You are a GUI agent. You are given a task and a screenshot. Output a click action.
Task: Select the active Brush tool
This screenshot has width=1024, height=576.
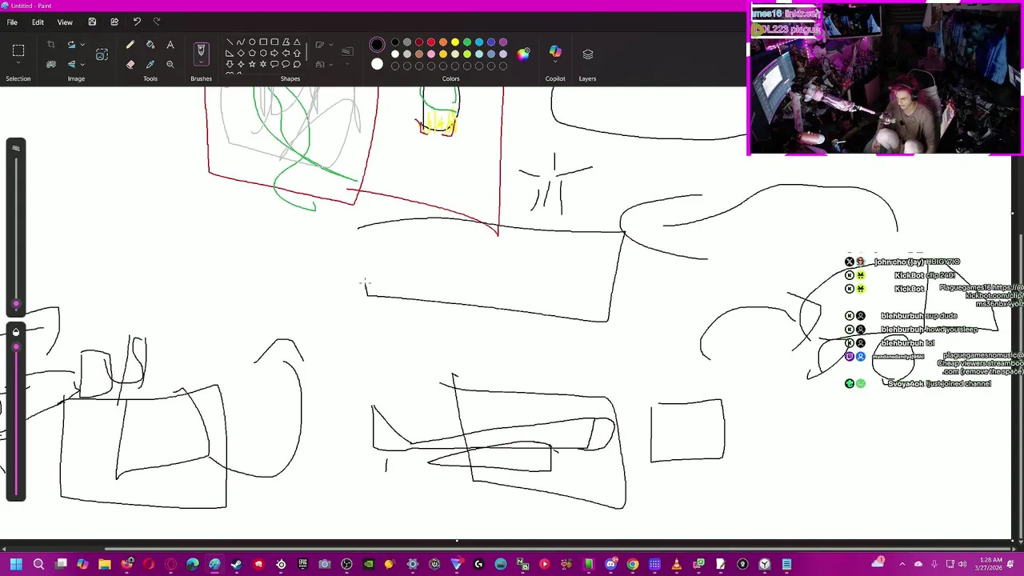coord(201,50)
